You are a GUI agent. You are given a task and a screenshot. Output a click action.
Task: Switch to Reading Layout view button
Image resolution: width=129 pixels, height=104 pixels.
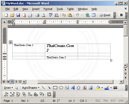[20, 82]
